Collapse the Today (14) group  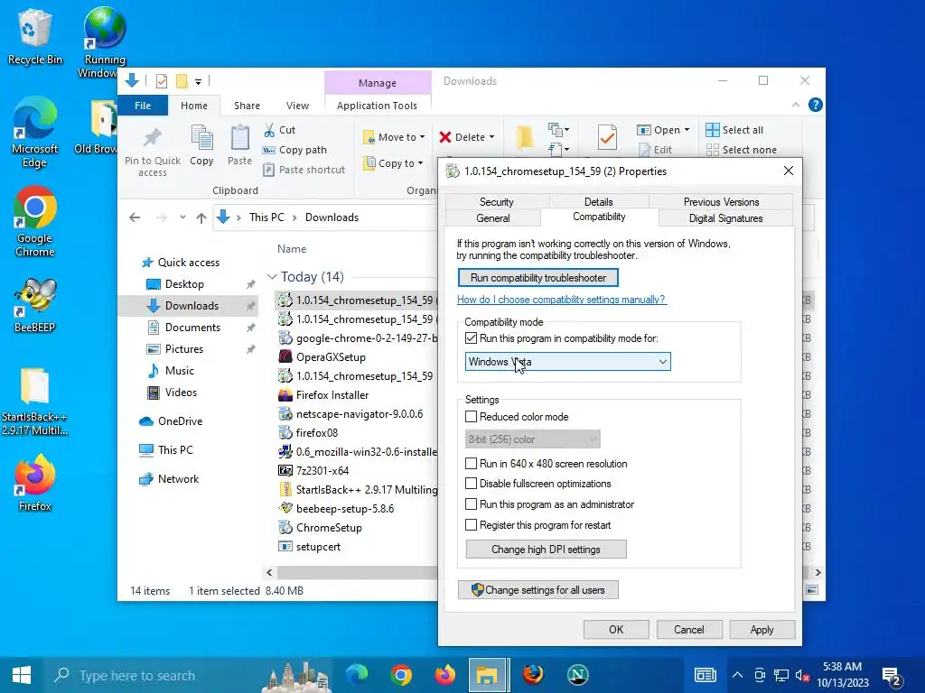tap(272, 276)
